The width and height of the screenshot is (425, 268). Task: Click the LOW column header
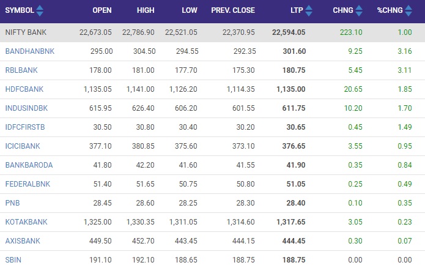(190, 10)
